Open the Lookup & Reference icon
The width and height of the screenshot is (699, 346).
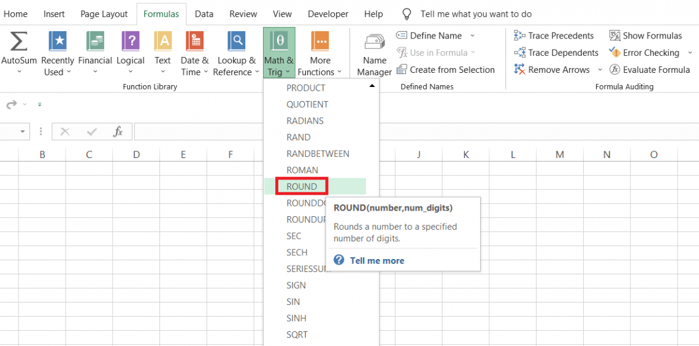click(236, 42)
